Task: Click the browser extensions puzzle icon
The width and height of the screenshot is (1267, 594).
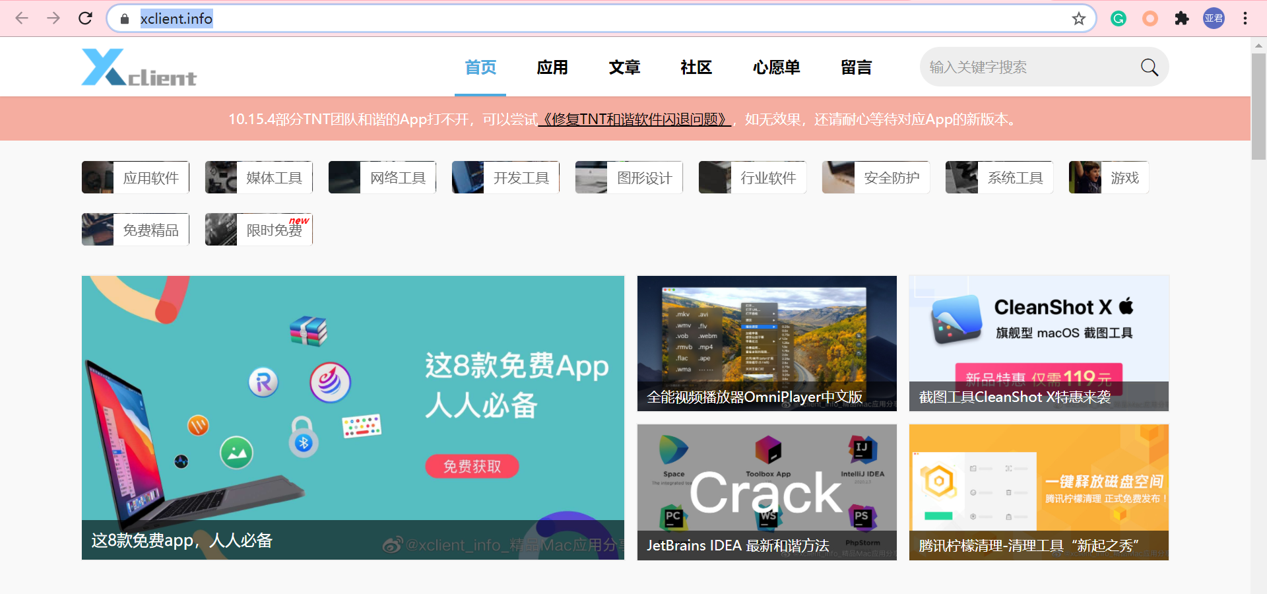Action: click(1182, 18)
